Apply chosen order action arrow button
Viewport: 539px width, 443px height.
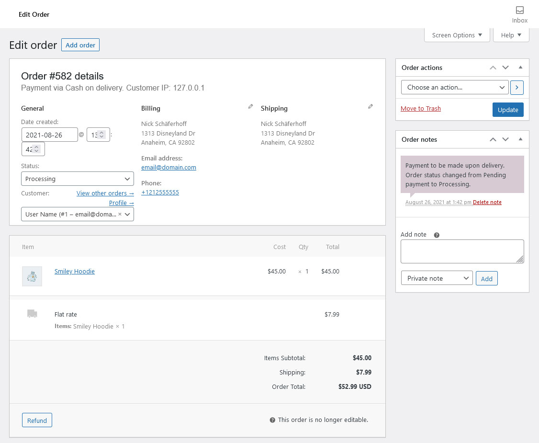(x=517, y=87)
